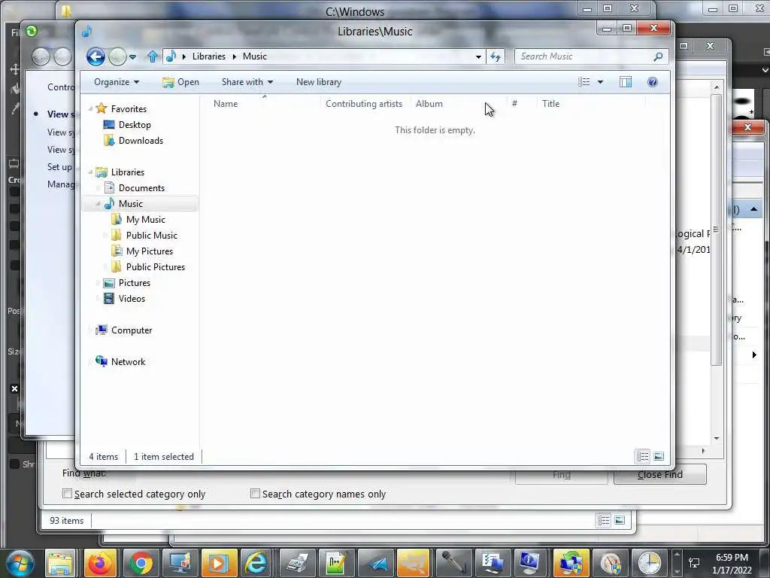The width and height of the screenshot is (770, 578).
Task: Open Public Pictures under Music
Action: coord(156,267)
